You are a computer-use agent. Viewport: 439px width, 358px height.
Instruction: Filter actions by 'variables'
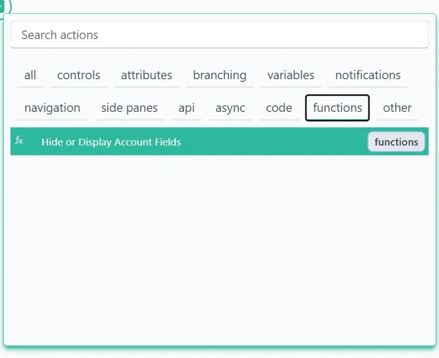click(x=291, y=75)
